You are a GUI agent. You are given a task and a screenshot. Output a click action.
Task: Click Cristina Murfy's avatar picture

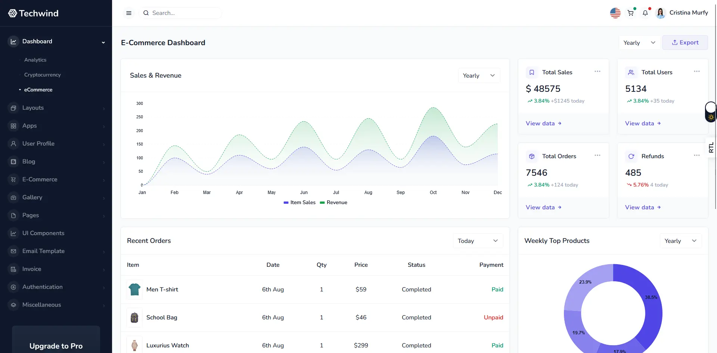point(661,13)
